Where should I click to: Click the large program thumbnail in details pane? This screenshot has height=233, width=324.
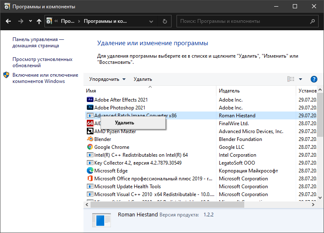pos(101,220)
